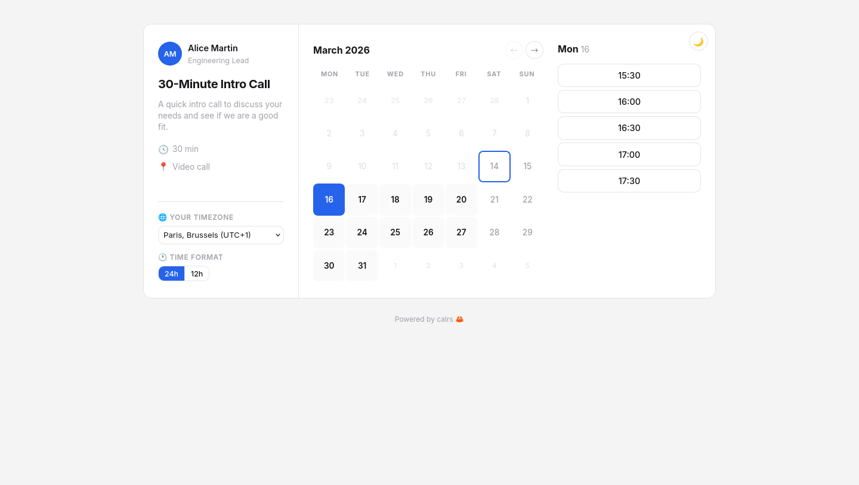The height and width of the screenshot is (485, 859).
Task: Toggle dark mode with the moon icon
Action: click(x=698, y=41)
